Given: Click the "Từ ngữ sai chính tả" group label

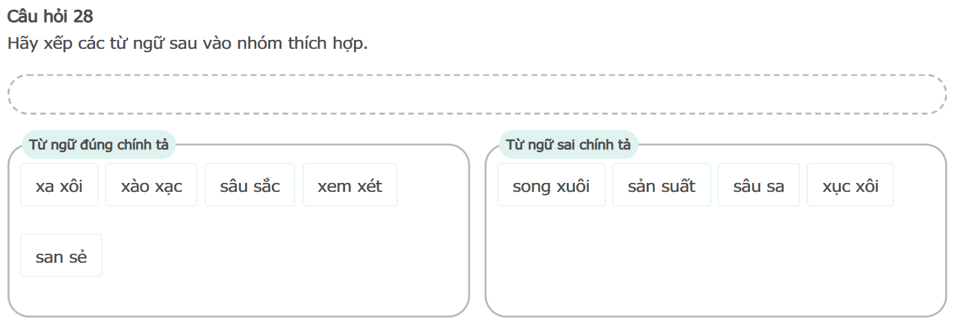Looking at the screenshot, I should 568,145.
